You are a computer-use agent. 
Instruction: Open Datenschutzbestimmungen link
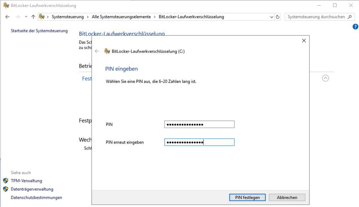point(36,197)
